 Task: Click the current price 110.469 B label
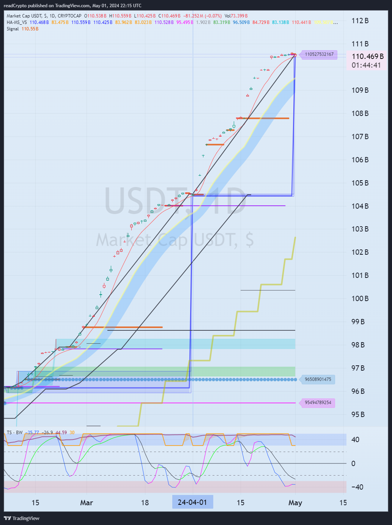point(368,56)
